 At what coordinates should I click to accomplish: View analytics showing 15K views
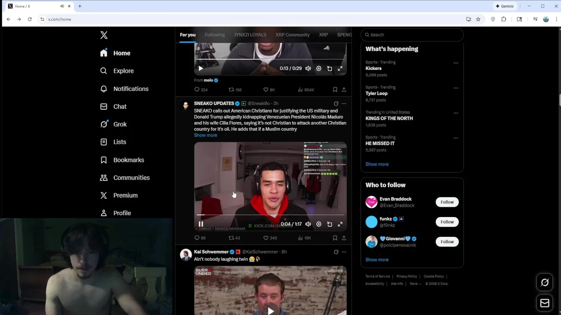tap(304, 238)
